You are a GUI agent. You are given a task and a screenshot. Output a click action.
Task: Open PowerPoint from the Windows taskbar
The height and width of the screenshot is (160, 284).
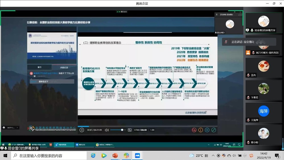[115, 155]
